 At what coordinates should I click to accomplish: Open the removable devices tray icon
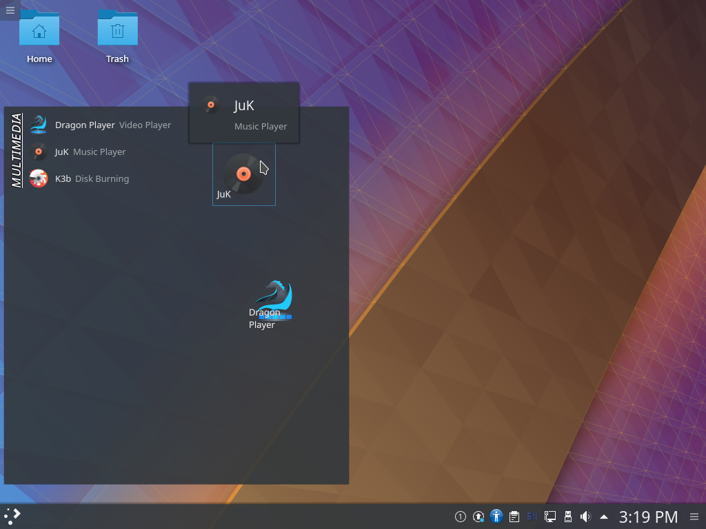coord(568,517)
